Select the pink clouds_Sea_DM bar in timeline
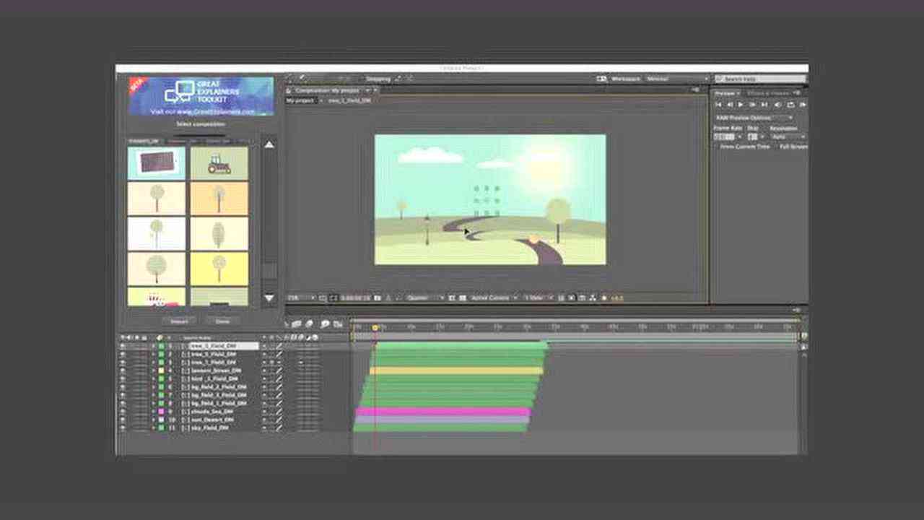 [x=443, y=412]
